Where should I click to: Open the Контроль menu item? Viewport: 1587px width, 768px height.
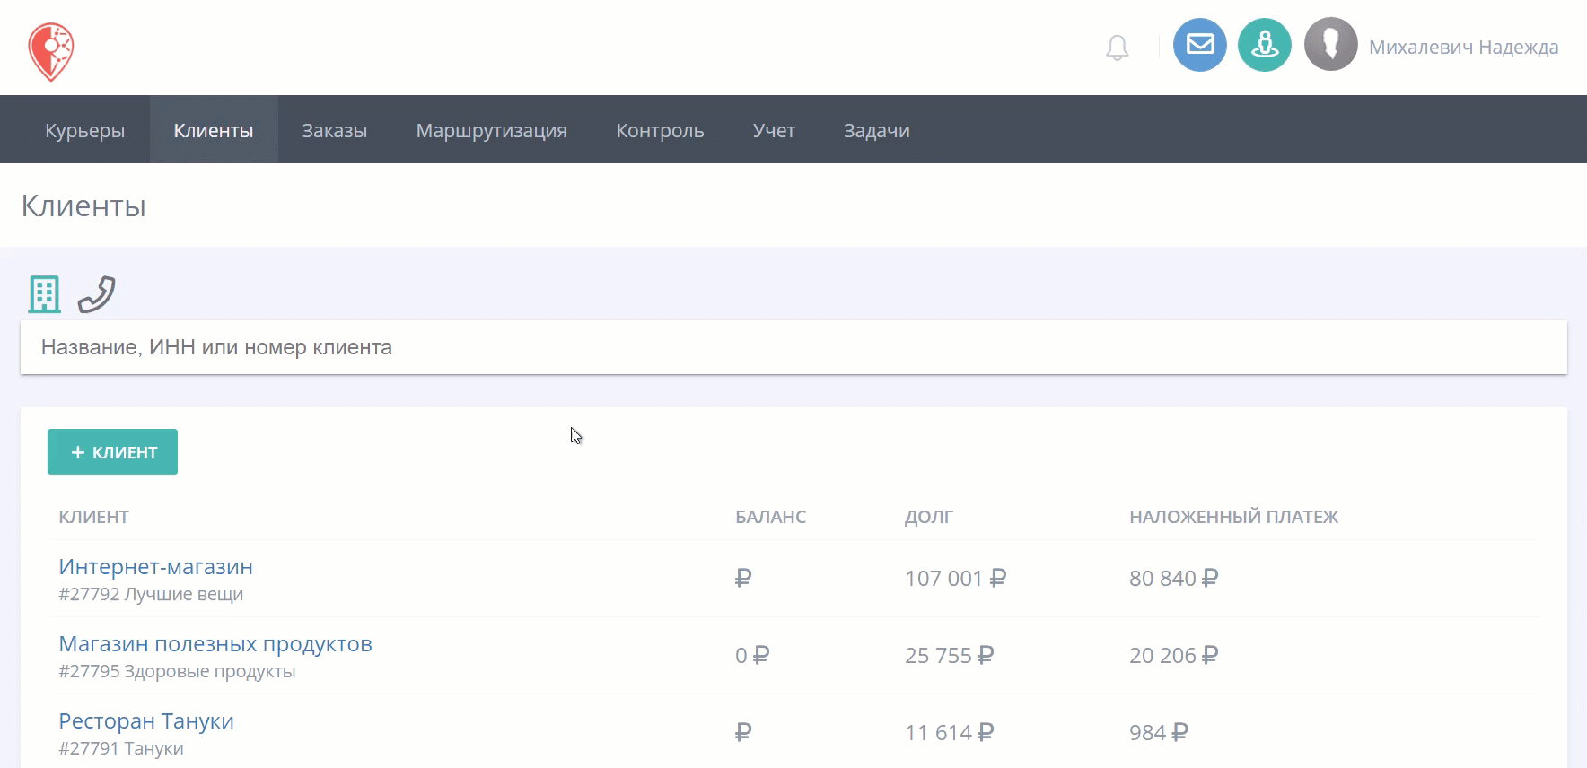pyautogui.click(x=660, y=131)
